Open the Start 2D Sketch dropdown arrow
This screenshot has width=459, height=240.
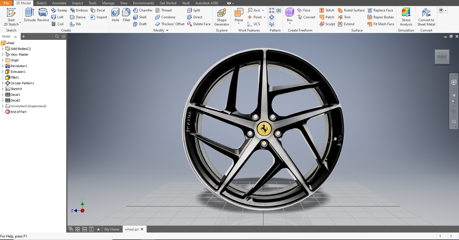20,22
